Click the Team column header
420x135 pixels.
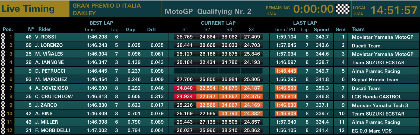pyautogui.click(x=358, y=29)
